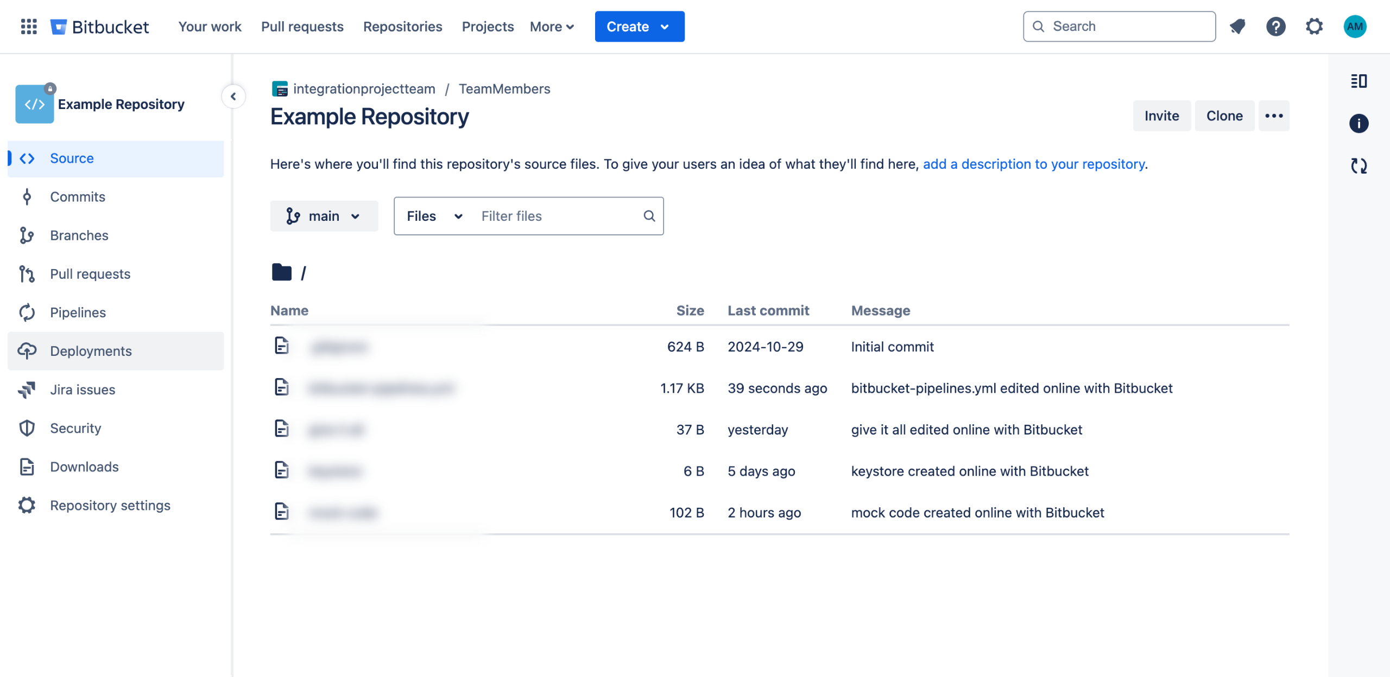Expand the main branch dropdown
Screen dimensions: 1390x677
pyautogui.click(x=324, y=216)
